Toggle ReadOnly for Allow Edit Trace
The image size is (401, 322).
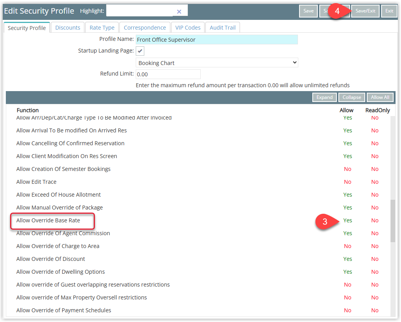point(375,182)
